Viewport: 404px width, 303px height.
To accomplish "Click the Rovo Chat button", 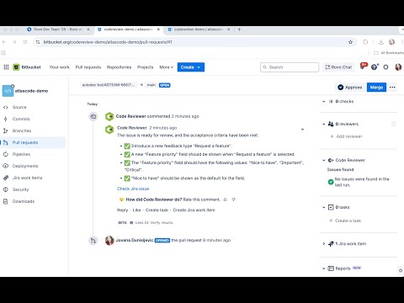I will tap(338, 67).
